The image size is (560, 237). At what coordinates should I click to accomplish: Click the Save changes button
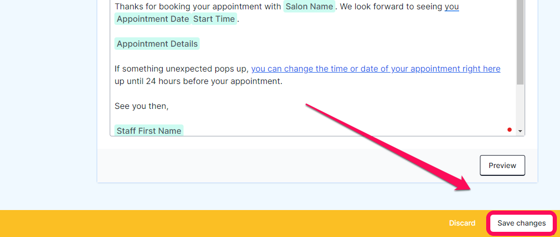(522, 223)
